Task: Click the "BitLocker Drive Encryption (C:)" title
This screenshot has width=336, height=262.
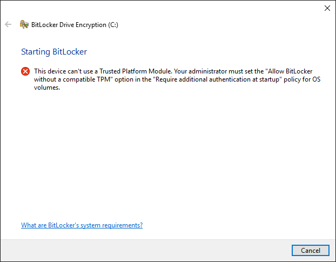Action: click(x=75, y=25)
